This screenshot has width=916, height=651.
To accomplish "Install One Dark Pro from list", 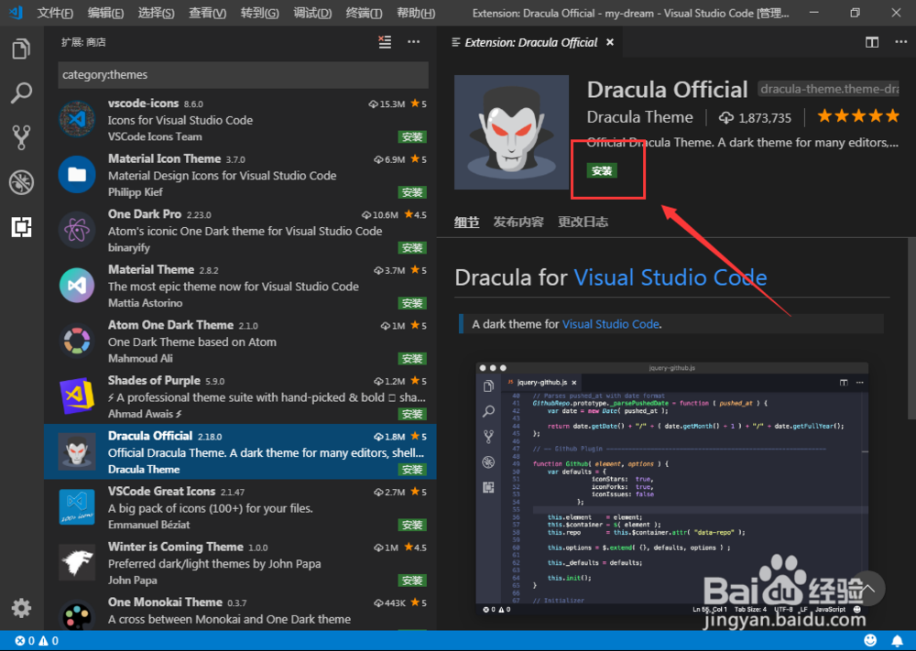I will [412, 247].
